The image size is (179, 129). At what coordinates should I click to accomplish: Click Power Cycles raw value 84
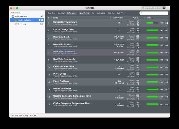[x=119, y=75]
